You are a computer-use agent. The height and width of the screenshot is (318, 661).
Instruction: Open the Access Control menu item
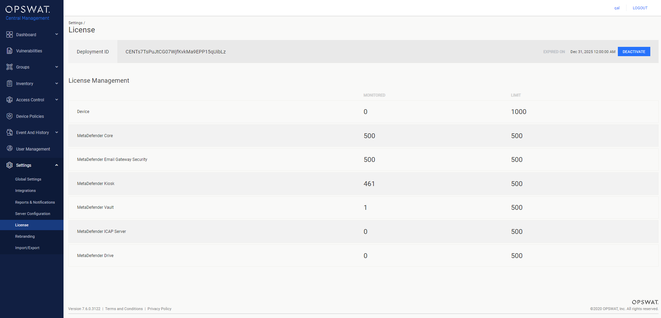pyautogui.click(x=30, y=100)
